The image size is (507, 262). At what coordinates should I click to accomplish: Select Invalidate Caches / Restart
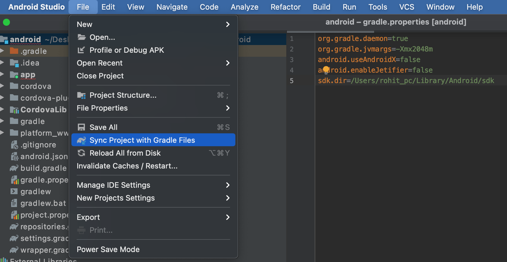point(153,166)
